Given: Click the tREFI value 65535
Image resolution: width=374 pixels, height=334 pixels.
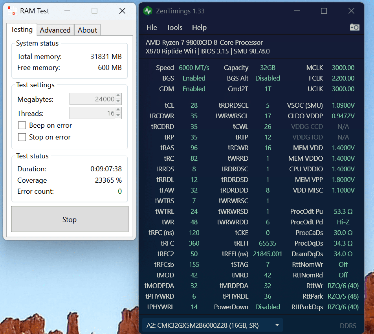Looking at the screenshot, I should coord(268,243).
